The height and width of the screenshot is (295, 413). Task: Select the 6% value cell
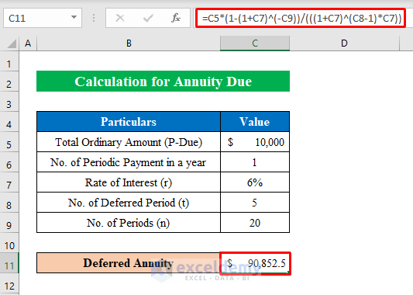click(x=255, y=182)
